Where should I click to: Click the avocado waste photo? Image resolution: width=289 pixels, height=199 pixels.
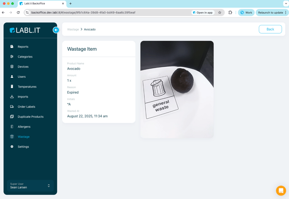coord(177,89)
